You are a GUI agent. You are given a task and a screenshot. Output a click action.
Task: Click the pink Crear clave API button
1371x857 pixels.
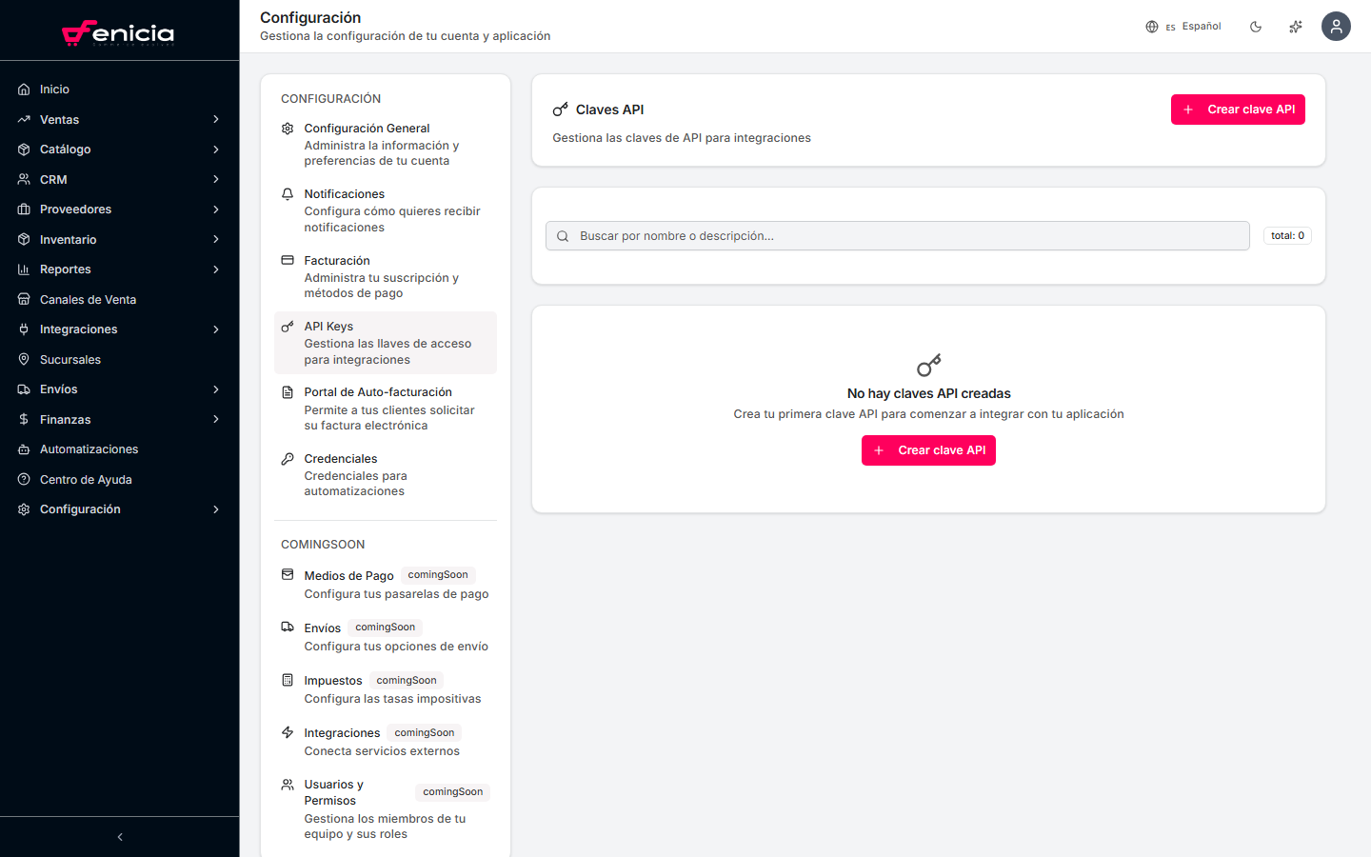[x=1238, y=109]
